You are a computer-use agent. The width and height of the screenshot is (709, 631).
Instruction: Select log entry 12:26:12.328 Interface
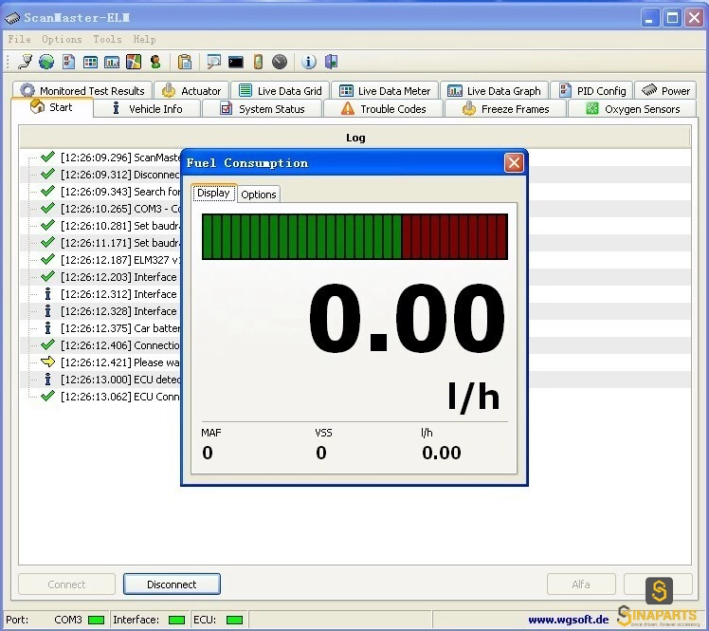point(119,311)
